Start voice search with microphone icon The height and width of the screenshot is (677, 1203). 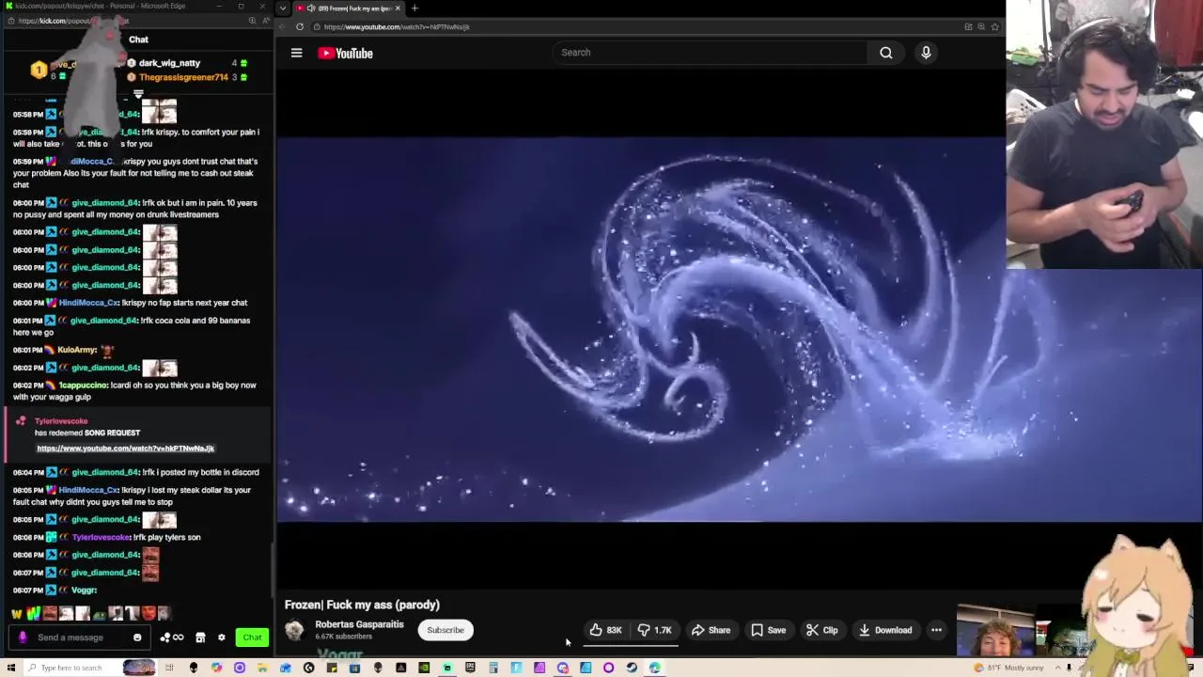coord(926,53)
